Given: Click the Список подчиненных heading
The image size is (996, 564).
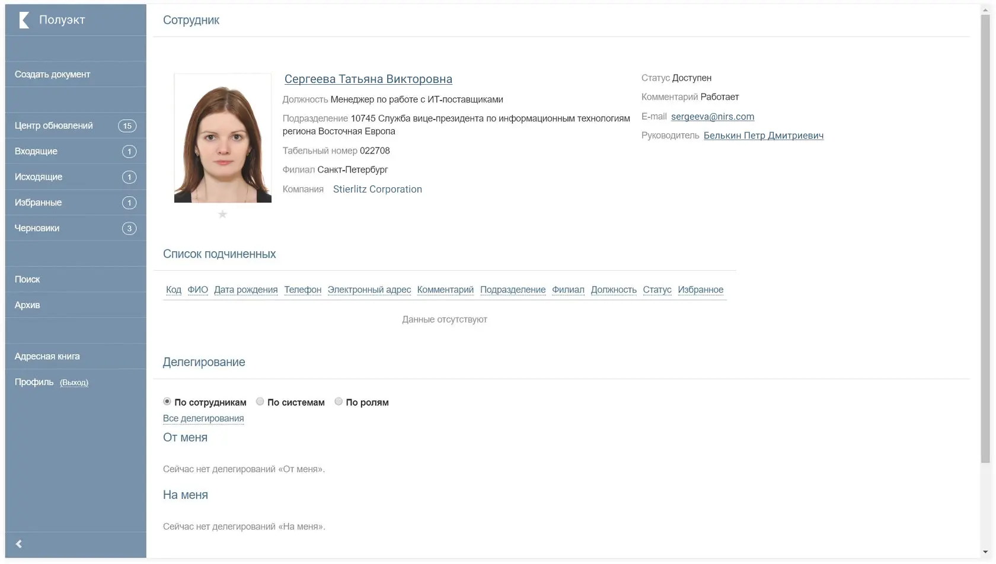Looking at the screenshot, I should tap(219, 254).
